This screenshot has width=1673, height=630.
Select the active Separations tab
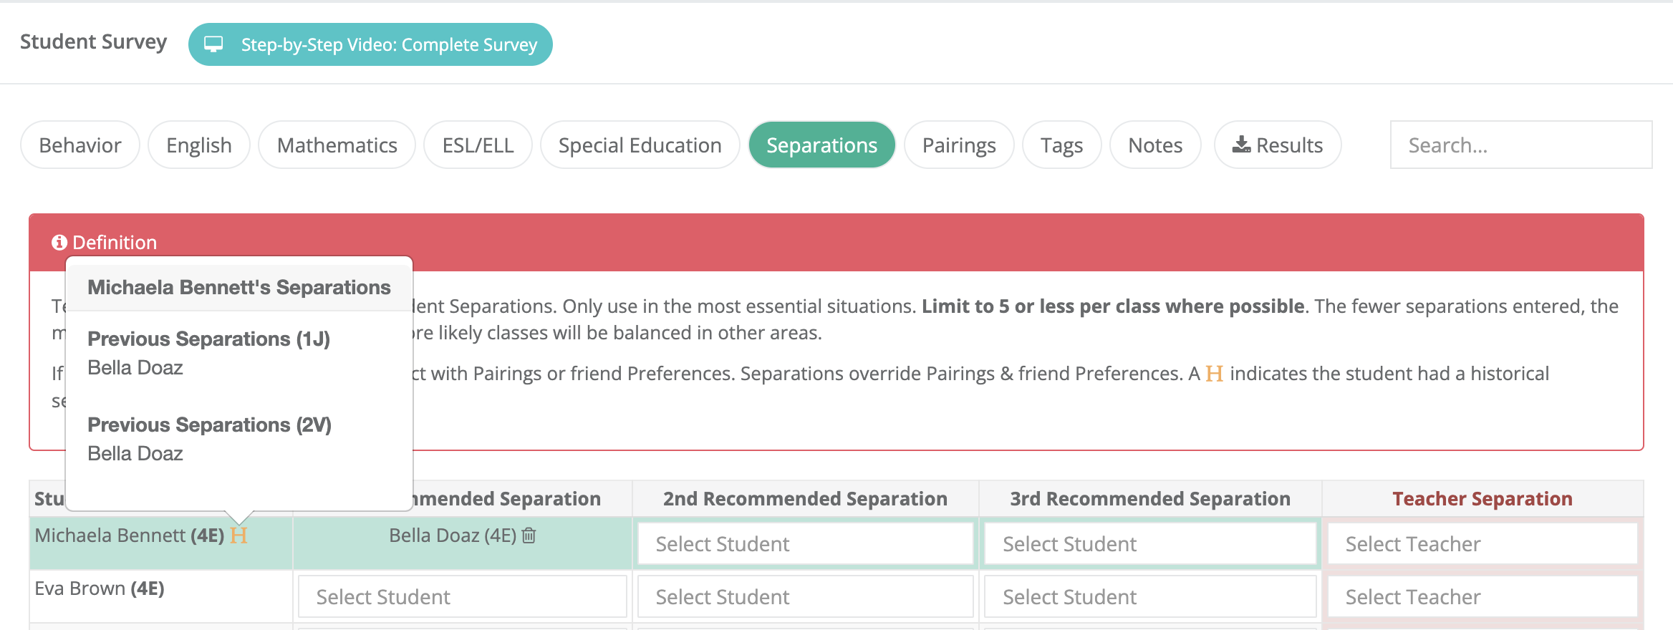(821, 145)
